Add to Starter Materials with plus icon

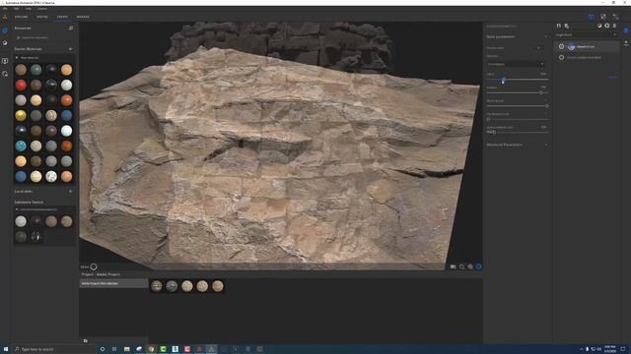(70, 49)
